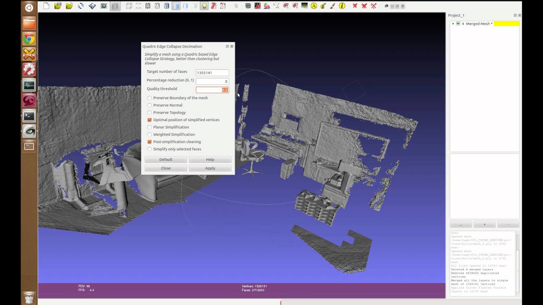
Task: Open Files from the Ubuntu launcher
Action: [x=29, y=24]
